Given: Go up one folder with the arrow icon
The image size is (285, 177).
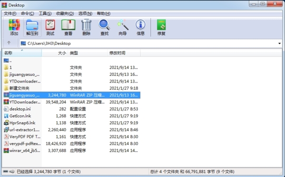Looking at the screenshot, I should [9, 43].
